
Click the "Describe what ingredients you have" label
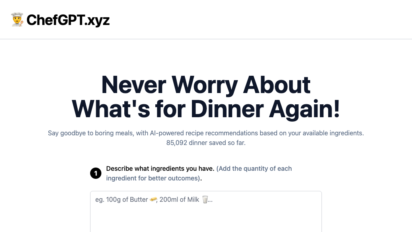click(160, 168)
